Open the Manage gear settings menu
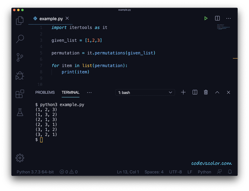249x191 pixels. [x=20, y=158]
